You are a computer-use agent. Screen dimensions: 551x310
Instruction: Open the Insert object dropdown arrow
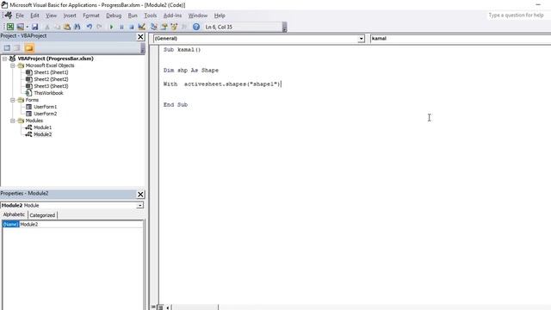(27, 27)
